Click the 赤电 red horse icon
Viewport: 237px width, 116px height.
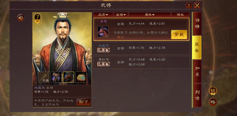coord(103,31)
